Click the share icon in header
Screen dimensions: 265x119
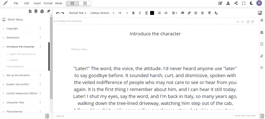[236, 3]
